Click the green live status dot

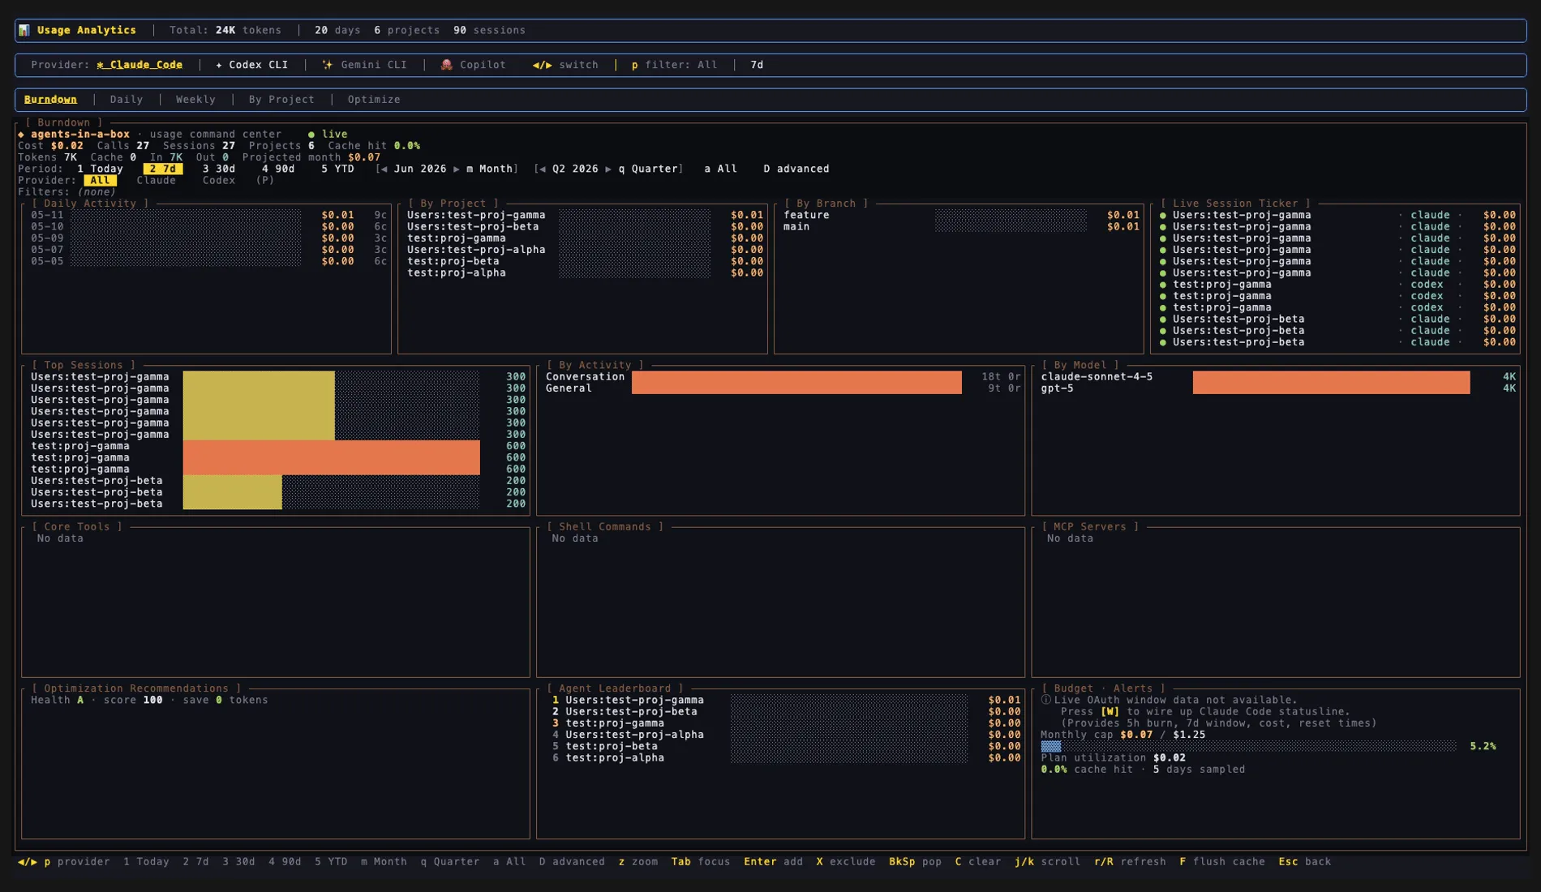[x=311, y=135]
